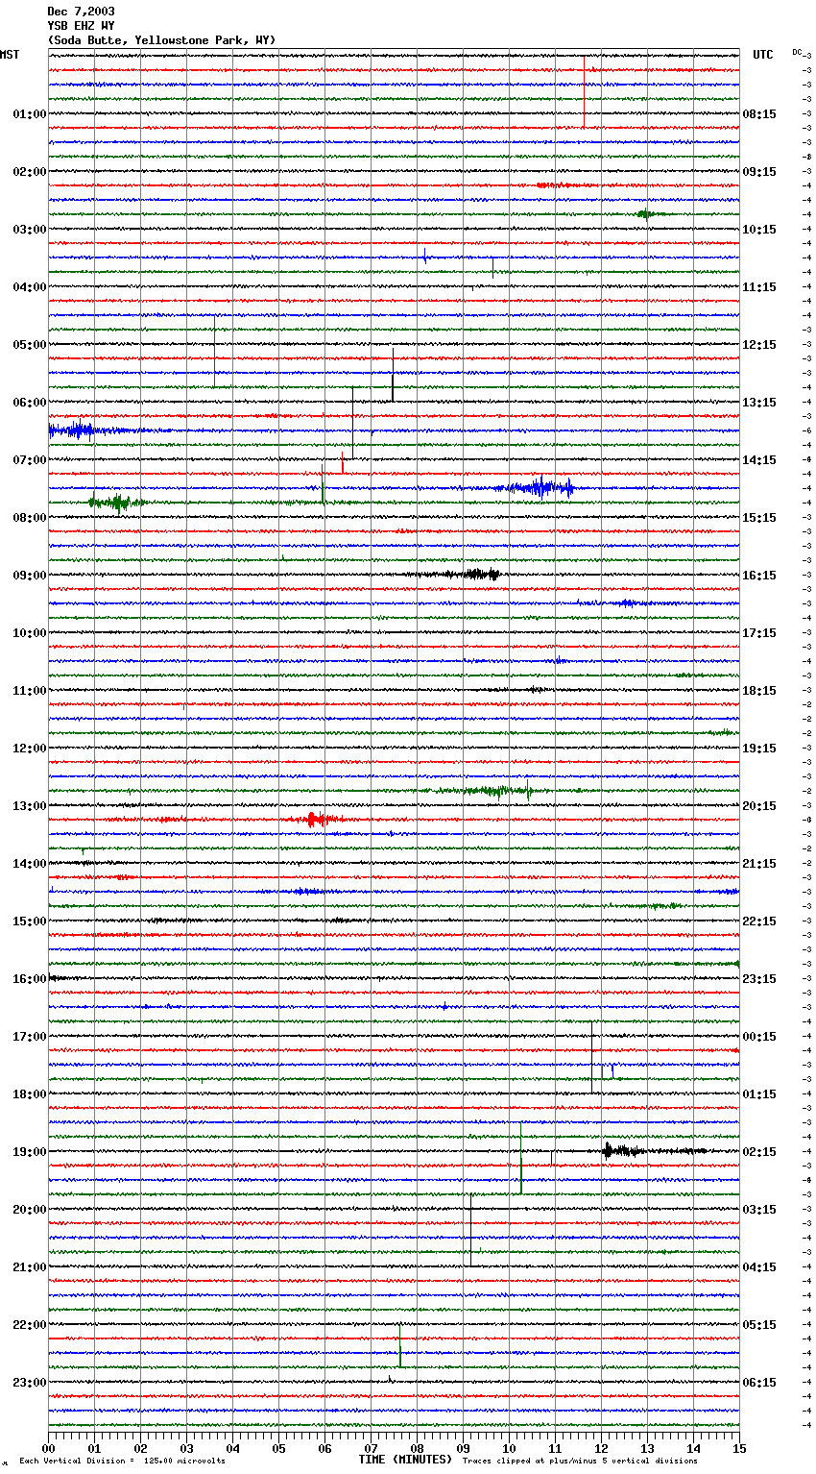Click the "Traces clipped at plus/minus 5" footnote

(x=580, y=1462)
